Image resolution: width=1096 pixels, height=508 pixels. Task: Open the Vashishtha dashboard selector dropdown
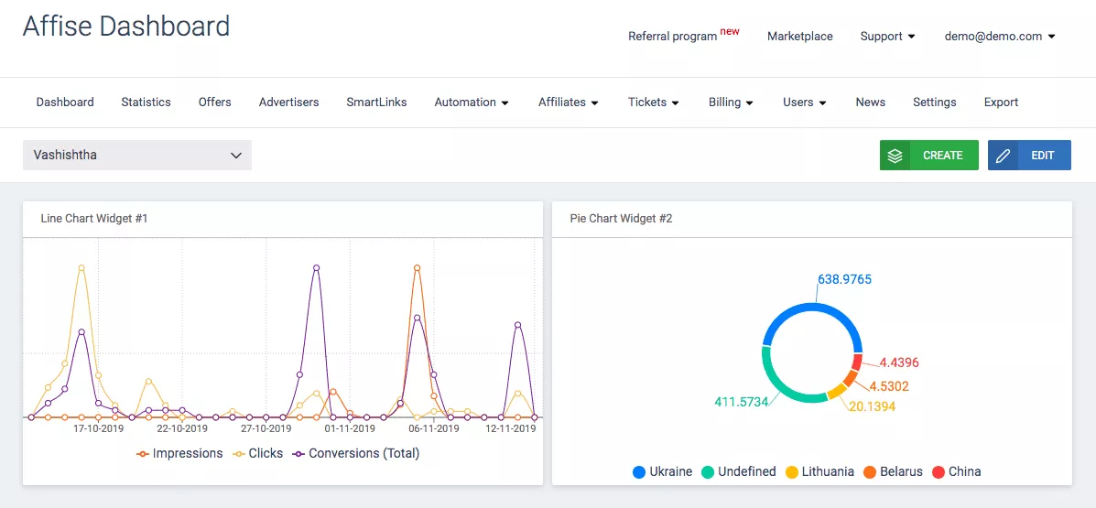[137, 156]
